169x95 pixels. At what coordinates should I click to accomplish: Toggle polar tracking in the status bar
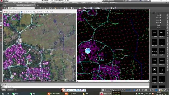pyautogui.click(x=118, y=90)
